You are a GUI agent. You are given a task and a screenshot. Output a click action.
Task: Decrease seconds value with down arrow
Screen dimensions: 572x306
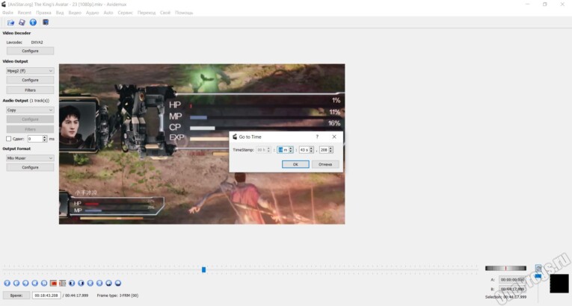coord(311,152)
